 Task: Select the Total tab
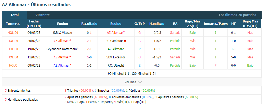click(x=15, y=15)
